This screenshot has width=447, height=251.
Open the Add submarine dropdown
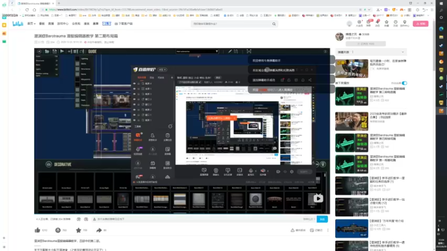[x=197, y=51]
